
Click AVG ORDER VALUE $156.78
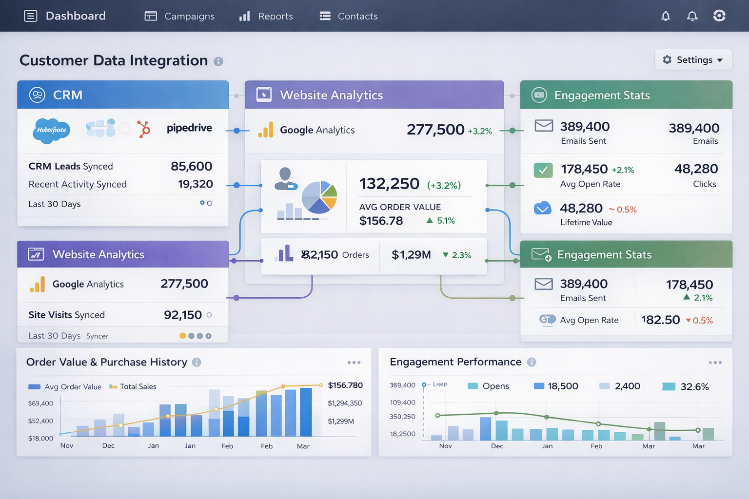pyautogui.click(x=400, y=214)
